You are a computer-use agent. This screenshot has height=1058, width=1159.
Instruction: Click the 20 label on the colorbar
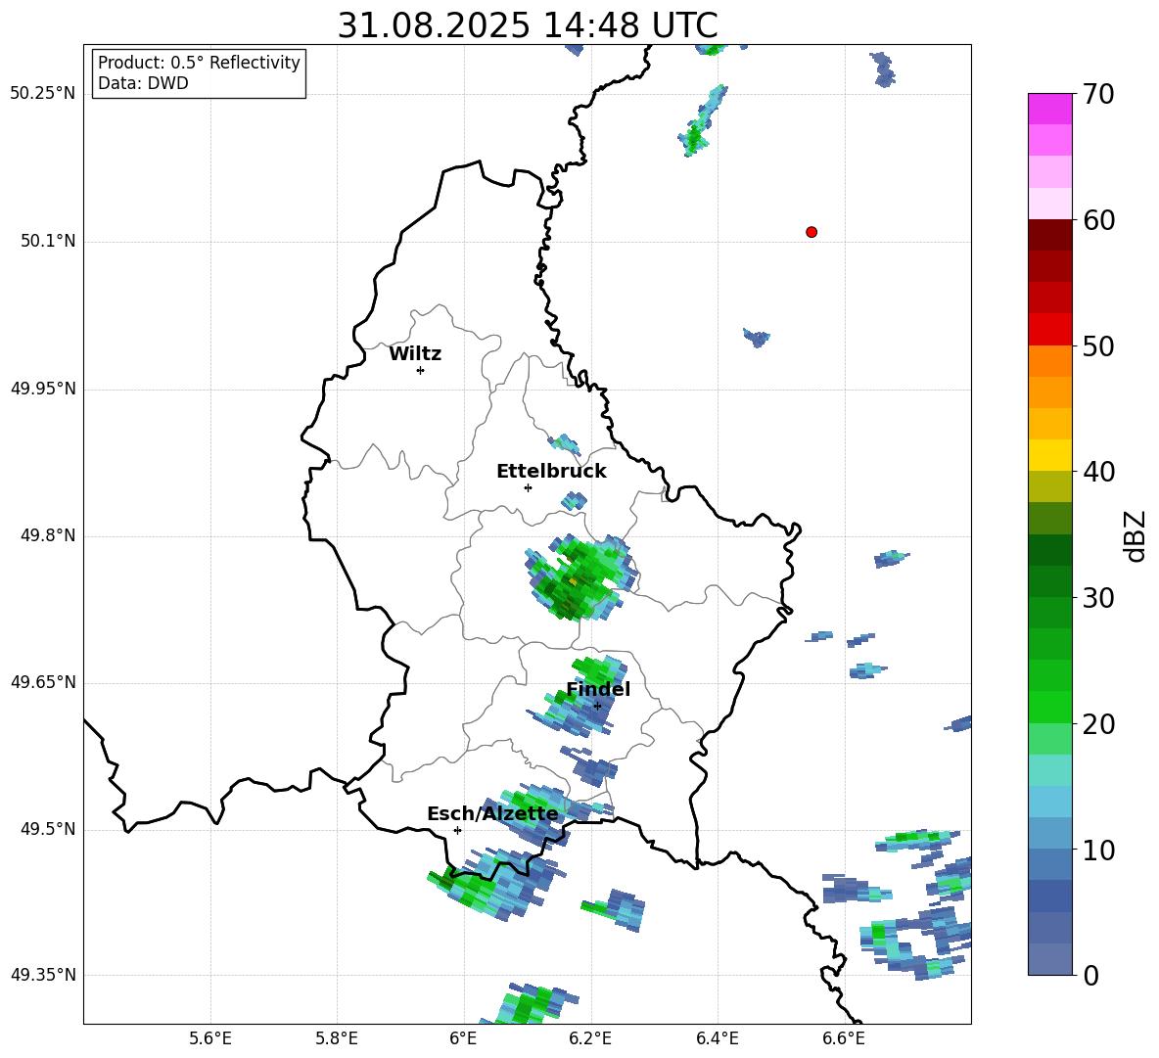click(1097, 725)
